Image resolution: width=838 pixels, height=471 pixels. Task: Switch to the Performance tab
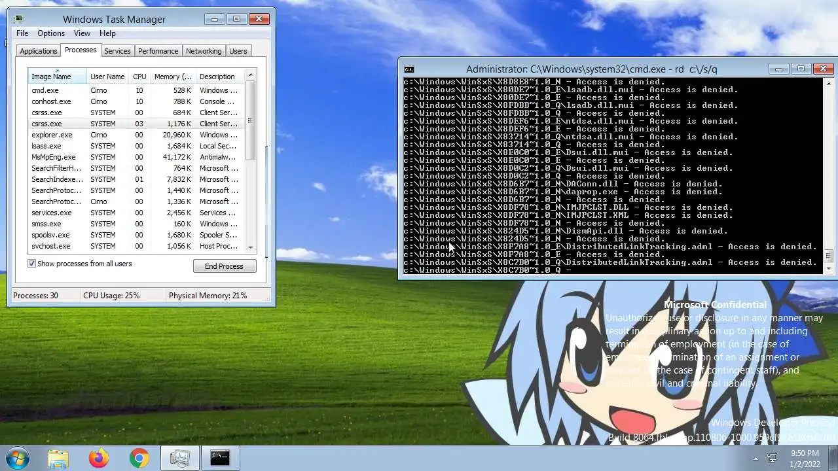[x=158, y=51]
